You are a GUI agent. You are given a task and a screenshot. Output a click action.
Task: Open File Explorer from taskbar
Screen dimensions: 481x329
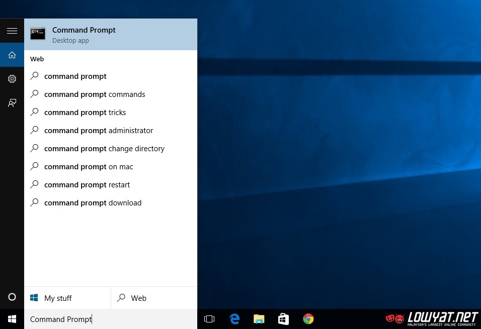pyautogui.click(x=259, y=319)
